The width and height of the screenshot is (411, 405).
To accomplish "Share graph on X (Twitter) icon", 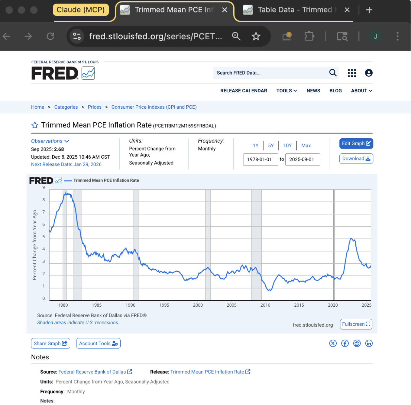I will 333,343.
